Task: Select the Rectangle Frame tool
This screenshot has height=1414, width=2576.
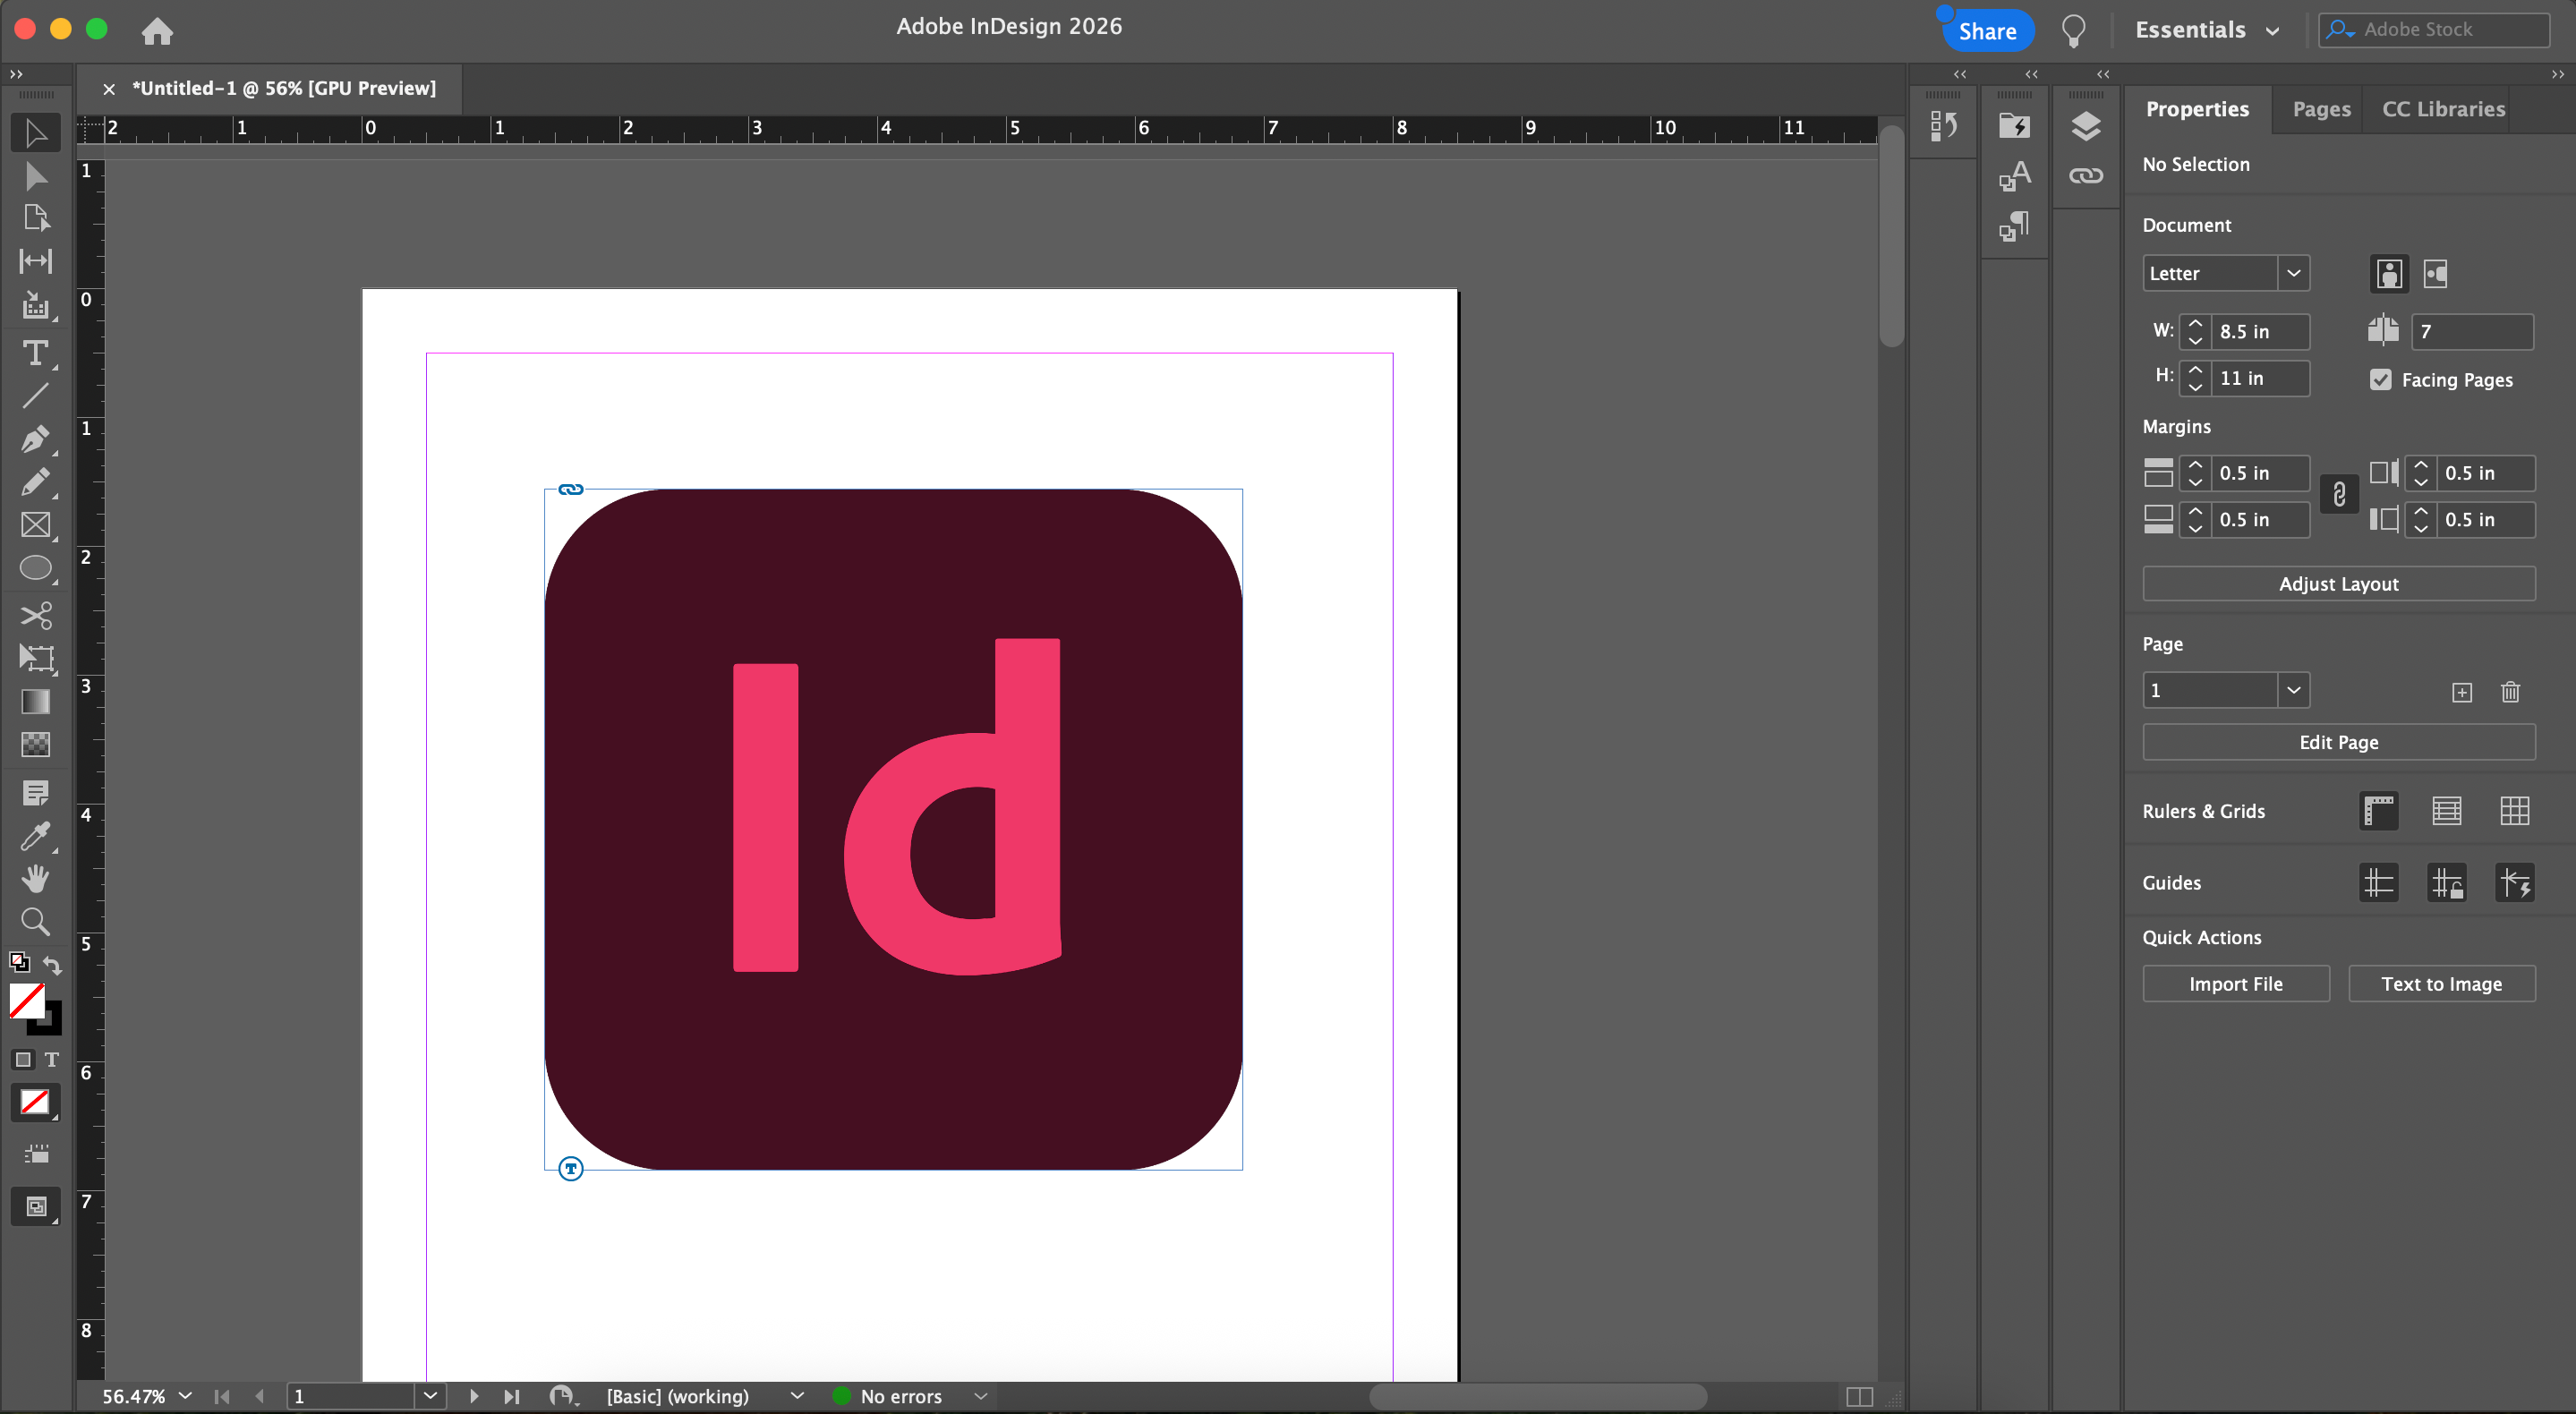Action: [x=35, y=525]
